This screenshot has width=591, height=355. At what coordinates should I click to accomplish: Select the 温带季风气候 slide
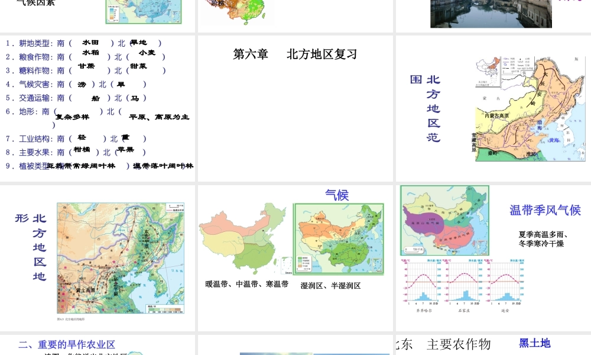(x=493, y=258)
